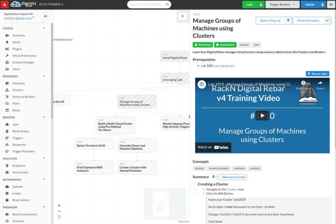Click the Overview gauge icon
336x224 pixels.
(7, 35)
